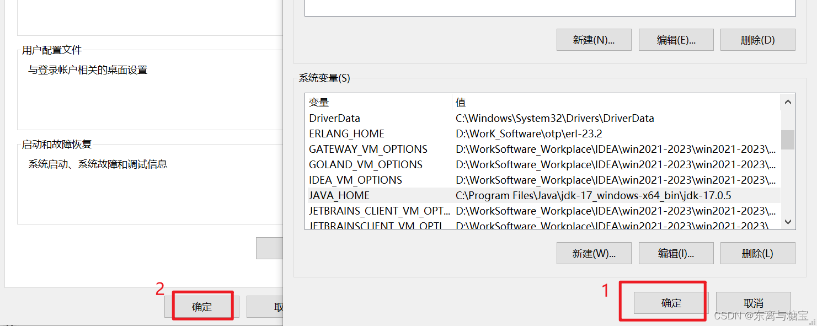This screenshot has height=326, width=817.
Task: Click 取消 in environment variables dialog
Action: [754, 303]
